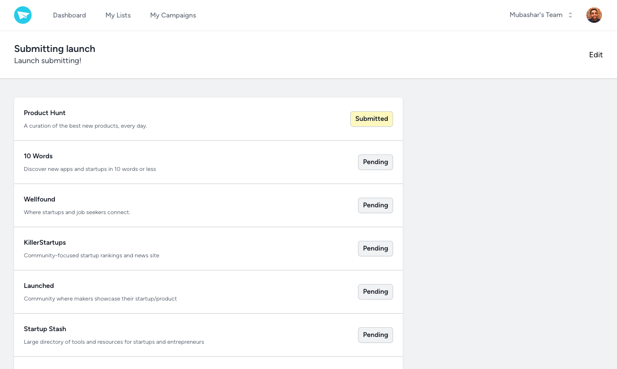Click 'Discover new apps and startups' description

coord(90,169)
